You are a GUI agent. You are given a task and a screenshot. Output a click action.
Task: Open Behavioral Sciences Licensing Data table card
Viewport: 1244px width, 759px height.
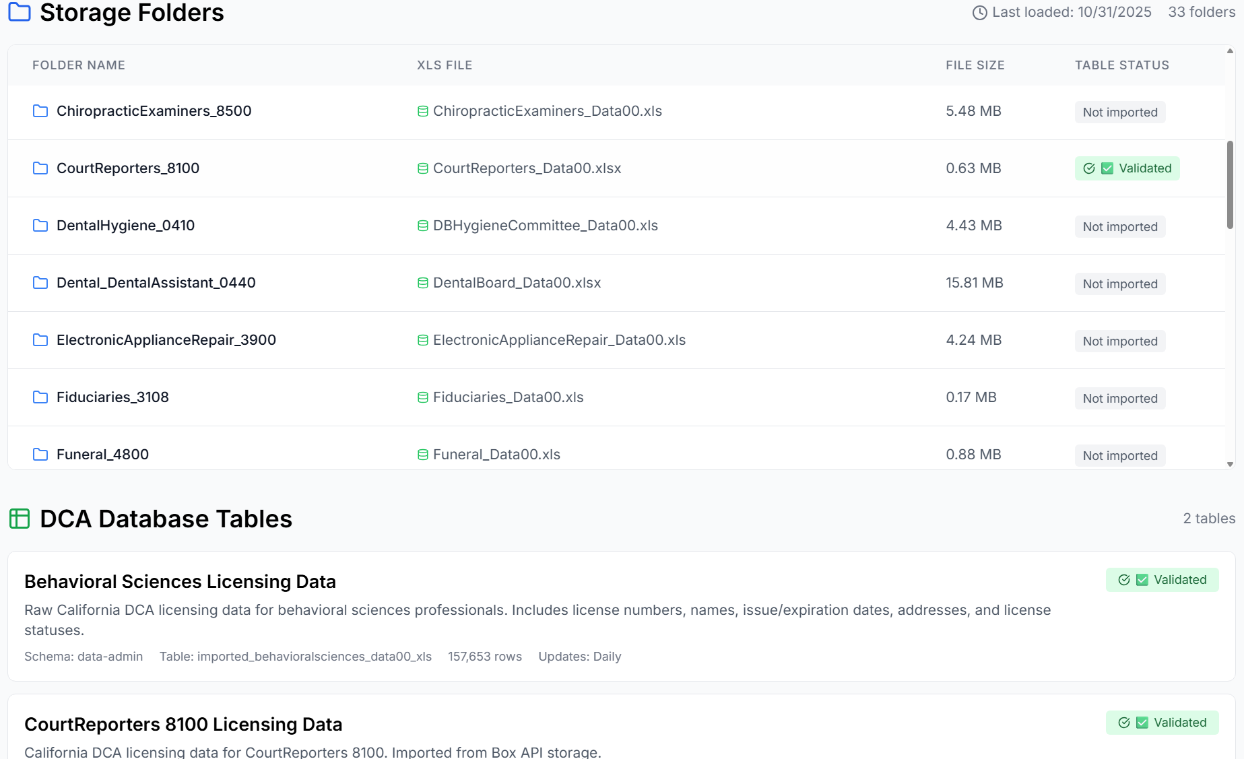[180, 582]
